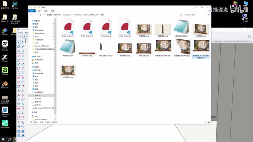This screenshot has width=253, height=142.
Task: Click the taskbar search magnifier
Action: coord(9,139)
